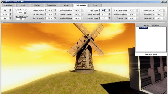Click the properties panel horizontal scrollbar thumb
168x94 pixels.
[22, 22]
